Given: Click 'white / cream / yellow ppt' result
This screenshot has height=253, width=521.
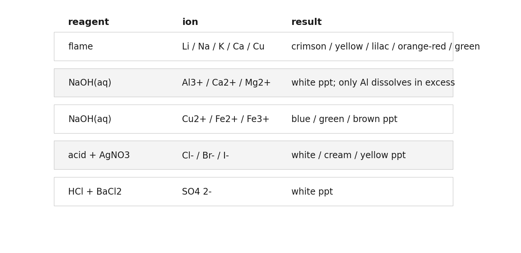Looking at the screenshot, I should 348,155.
